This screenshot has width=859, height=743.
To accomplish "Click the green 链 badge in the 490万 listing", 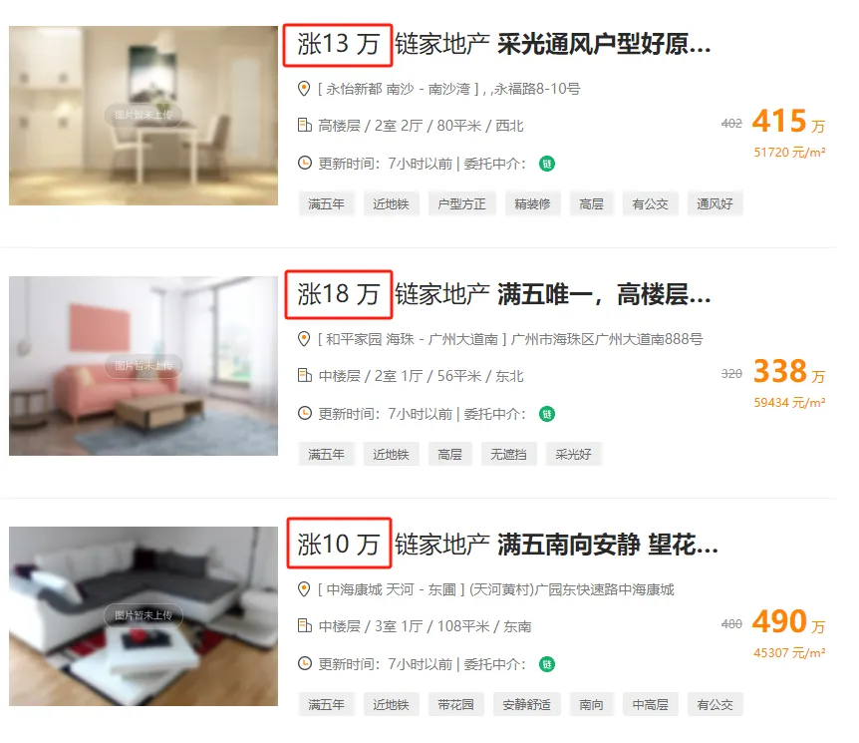I will pyautogui.click(x=547, y=664).
